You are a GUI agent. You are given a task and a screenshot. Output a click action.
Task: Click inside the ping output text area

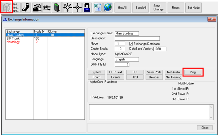click(149, 112)
